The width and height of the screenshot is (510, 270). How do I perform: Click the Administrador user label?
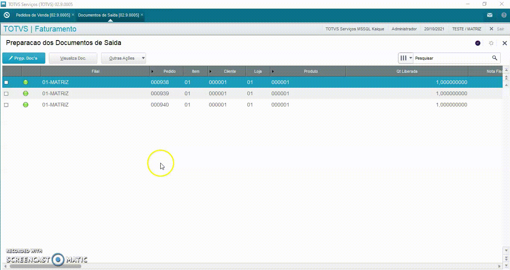pyautogui.click(x=404, y=29)
